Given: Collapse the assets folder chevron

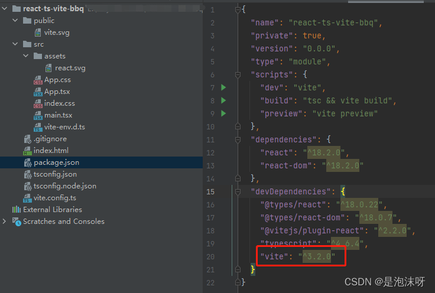Looking at the screenshot, I should point(26,56).
